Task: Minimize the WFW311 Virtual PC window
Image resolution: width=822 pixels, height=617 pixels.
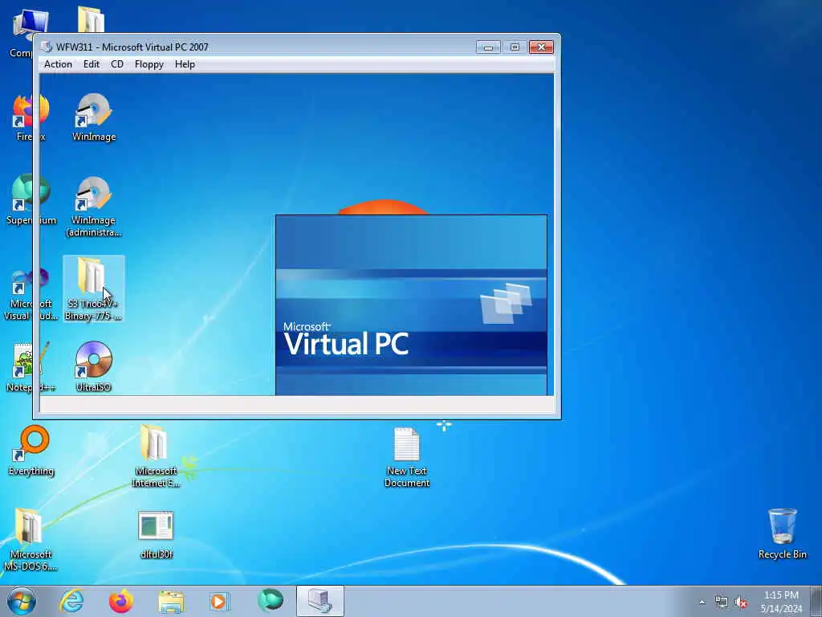Action: [x=488, y=47]
